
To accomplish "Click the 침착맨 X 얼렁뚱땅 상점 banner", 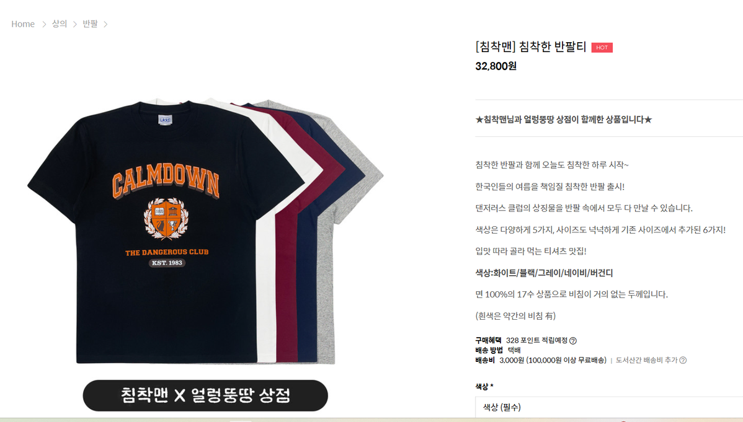I will (205, 395).
